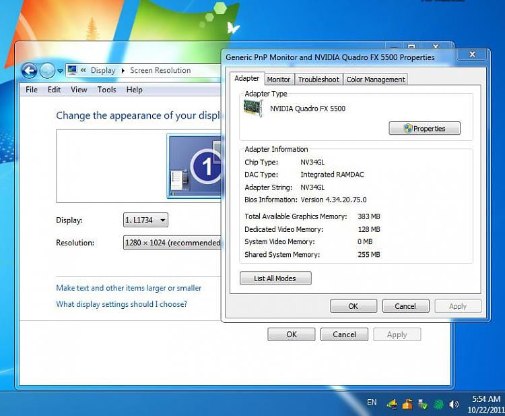
Task: Open the Edit menu
Action: (x=54, y=90)
